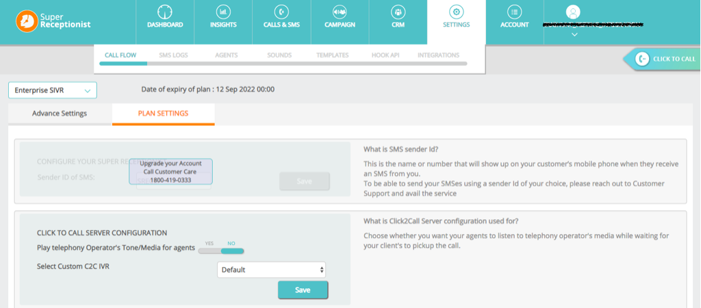The image size is (701, 308).
Task: Open the Advance Settings tab
Action: (60, 114)
